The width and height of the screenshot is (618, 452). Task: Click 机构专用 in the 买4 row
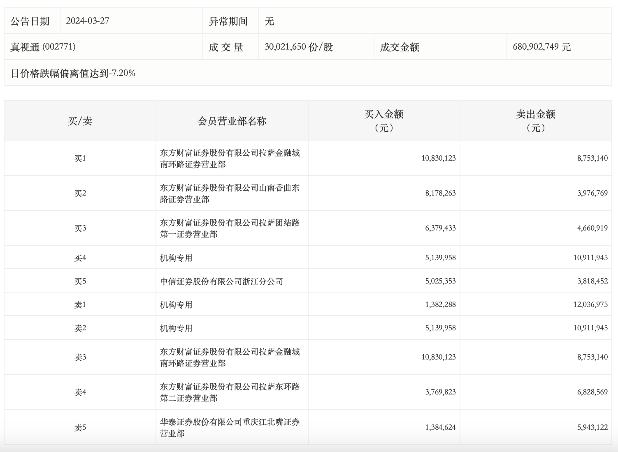click(x=176, y=258)
